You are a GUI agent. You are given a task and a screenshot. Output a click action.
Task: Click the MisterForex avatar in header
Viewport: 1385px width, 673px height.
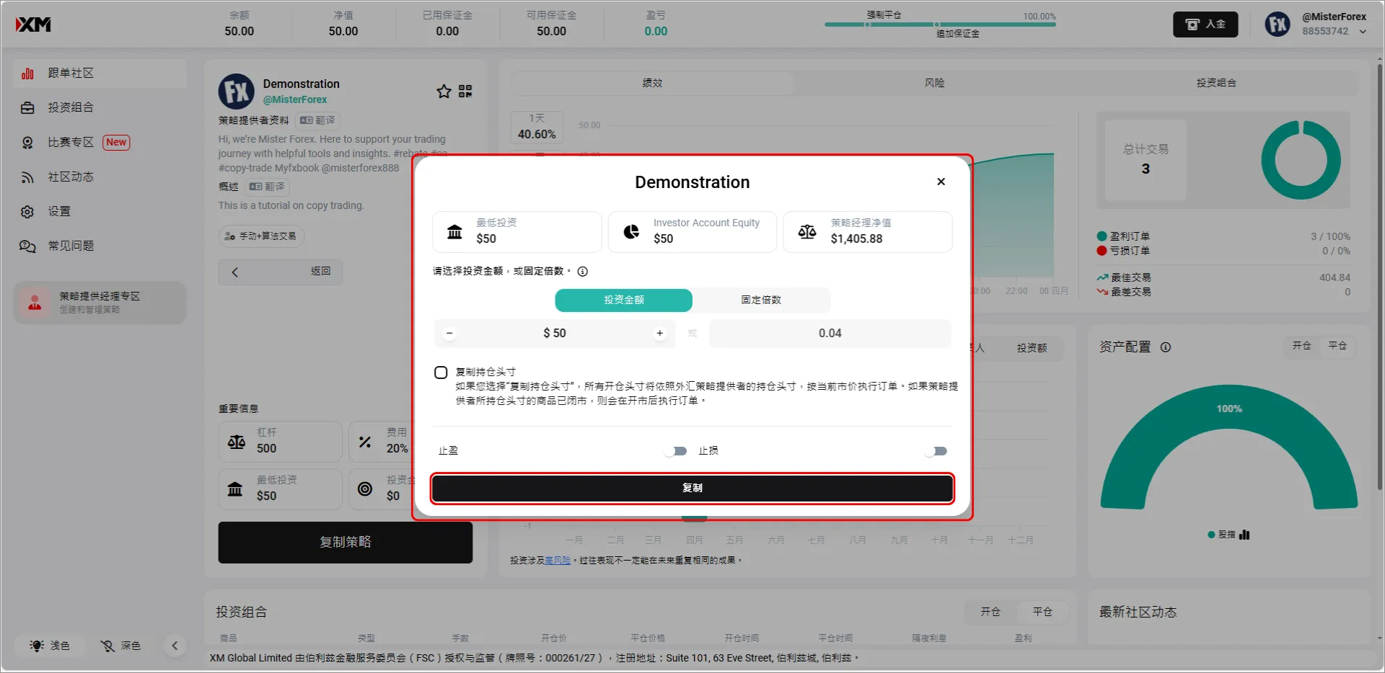pyautogui.click(x=1278, y=24)
